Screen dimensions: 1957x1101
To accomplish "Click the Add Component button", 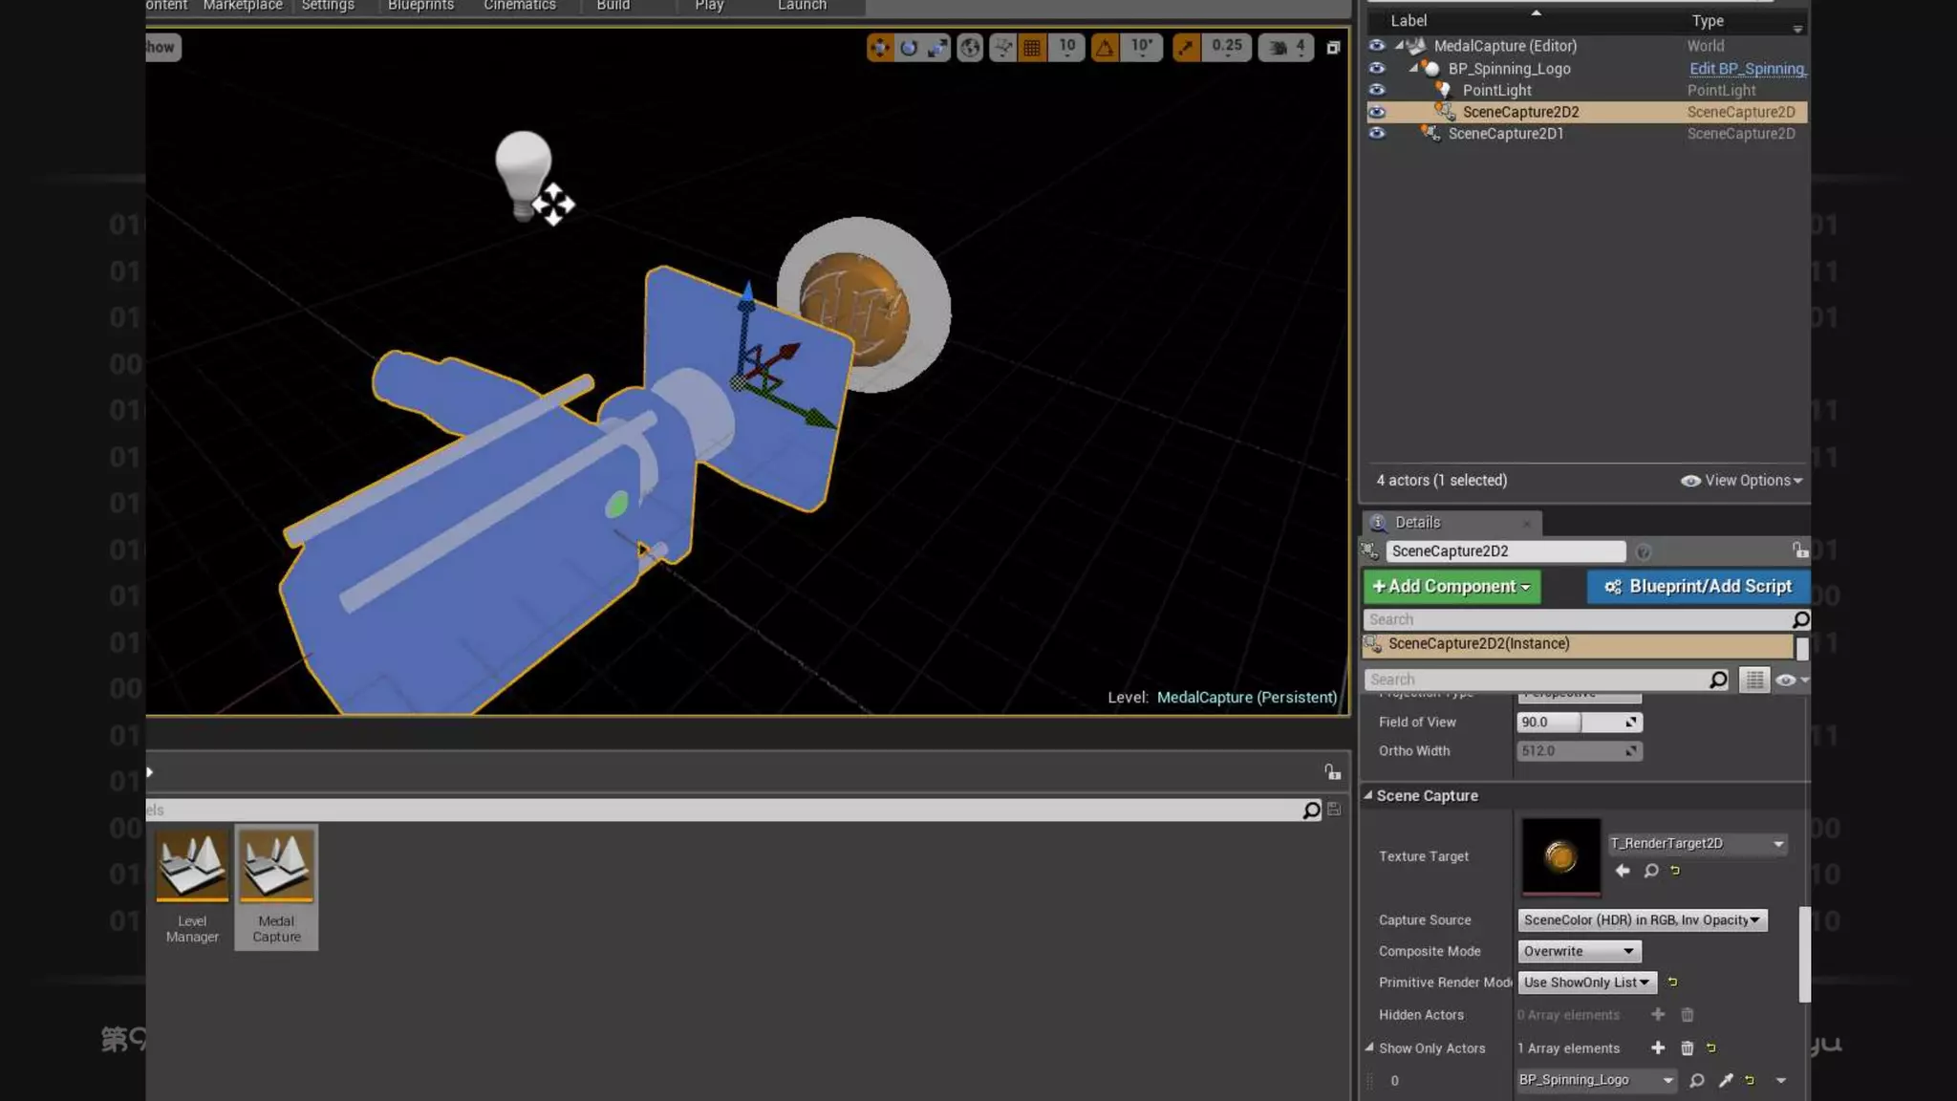I will 1451,587.
